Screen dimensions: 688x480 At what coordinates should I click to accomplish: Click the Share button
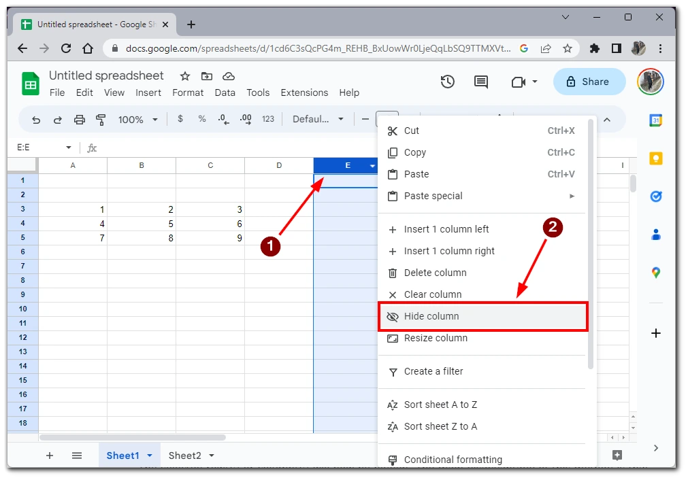point(589,82)
